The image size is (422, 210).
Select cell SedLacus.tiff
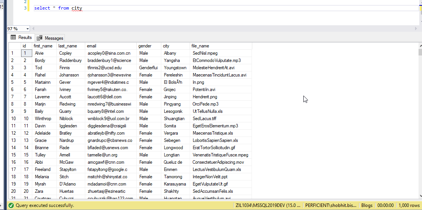coord(221,118)
